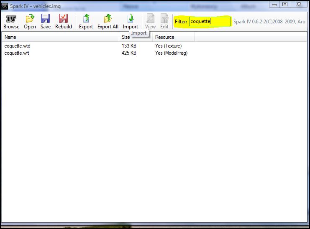The height and width of the screenshot is (229, 310).
Task: Select the coquette.wft file
Action: click(16, 53)
